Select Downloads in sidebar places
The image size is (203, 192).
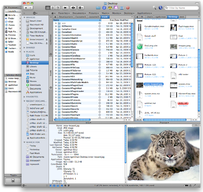pos(35,85)
